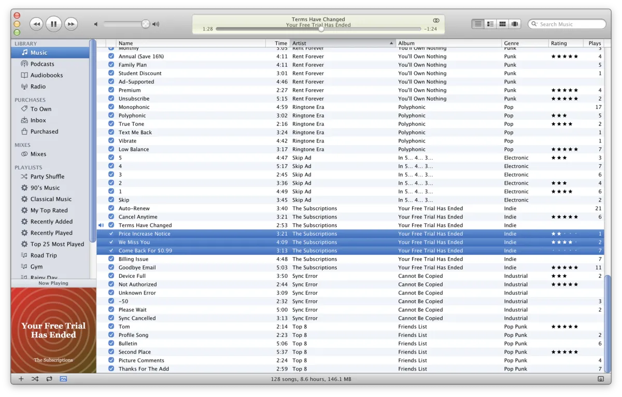Switch to song list view
The image size is (622, 397).
click(478, 24)
